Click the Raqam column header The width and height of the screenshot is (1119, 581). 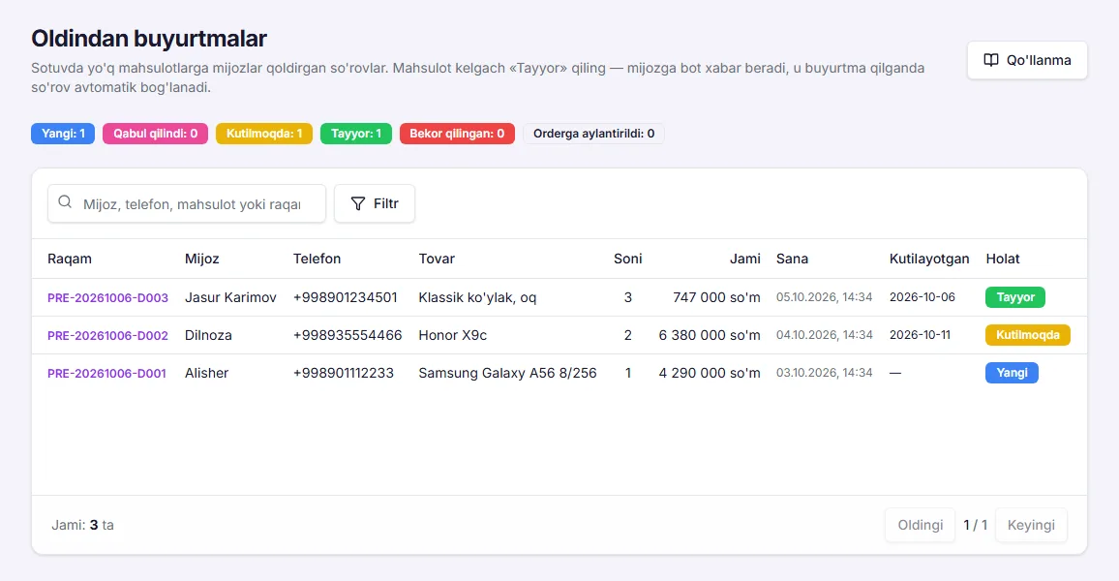pyautogui.click(x=70, y=259)
